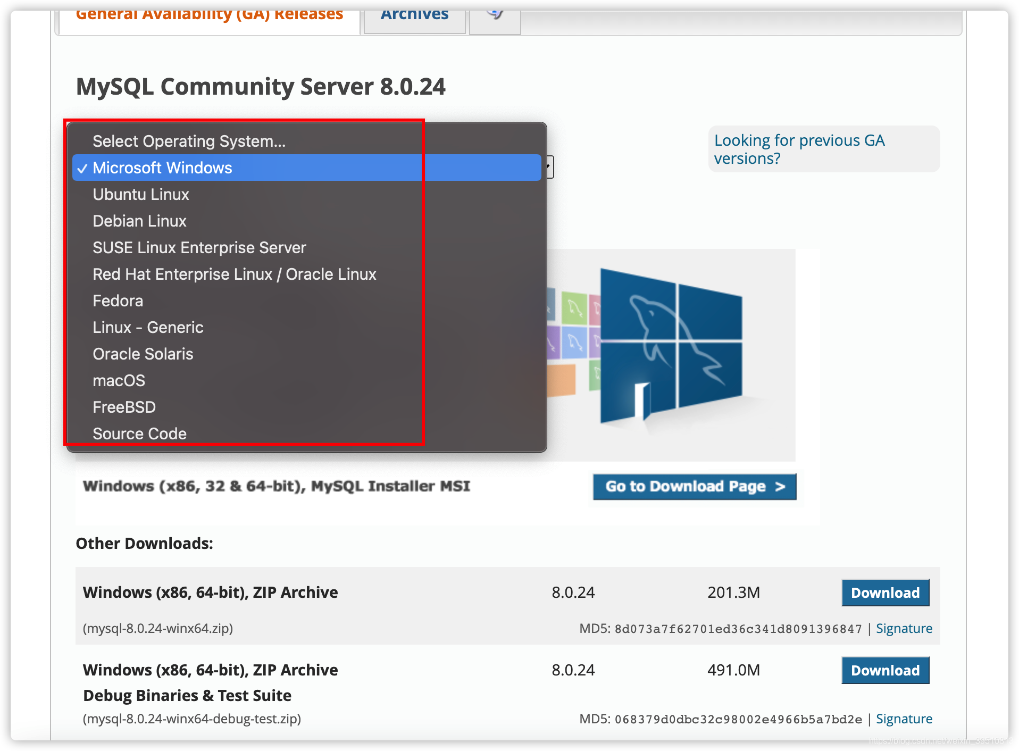Image resolution: width=1019 pixels, height=751 pixels.
Task: Click the operating system select dropdown arrow
Action: coord(549,167)
